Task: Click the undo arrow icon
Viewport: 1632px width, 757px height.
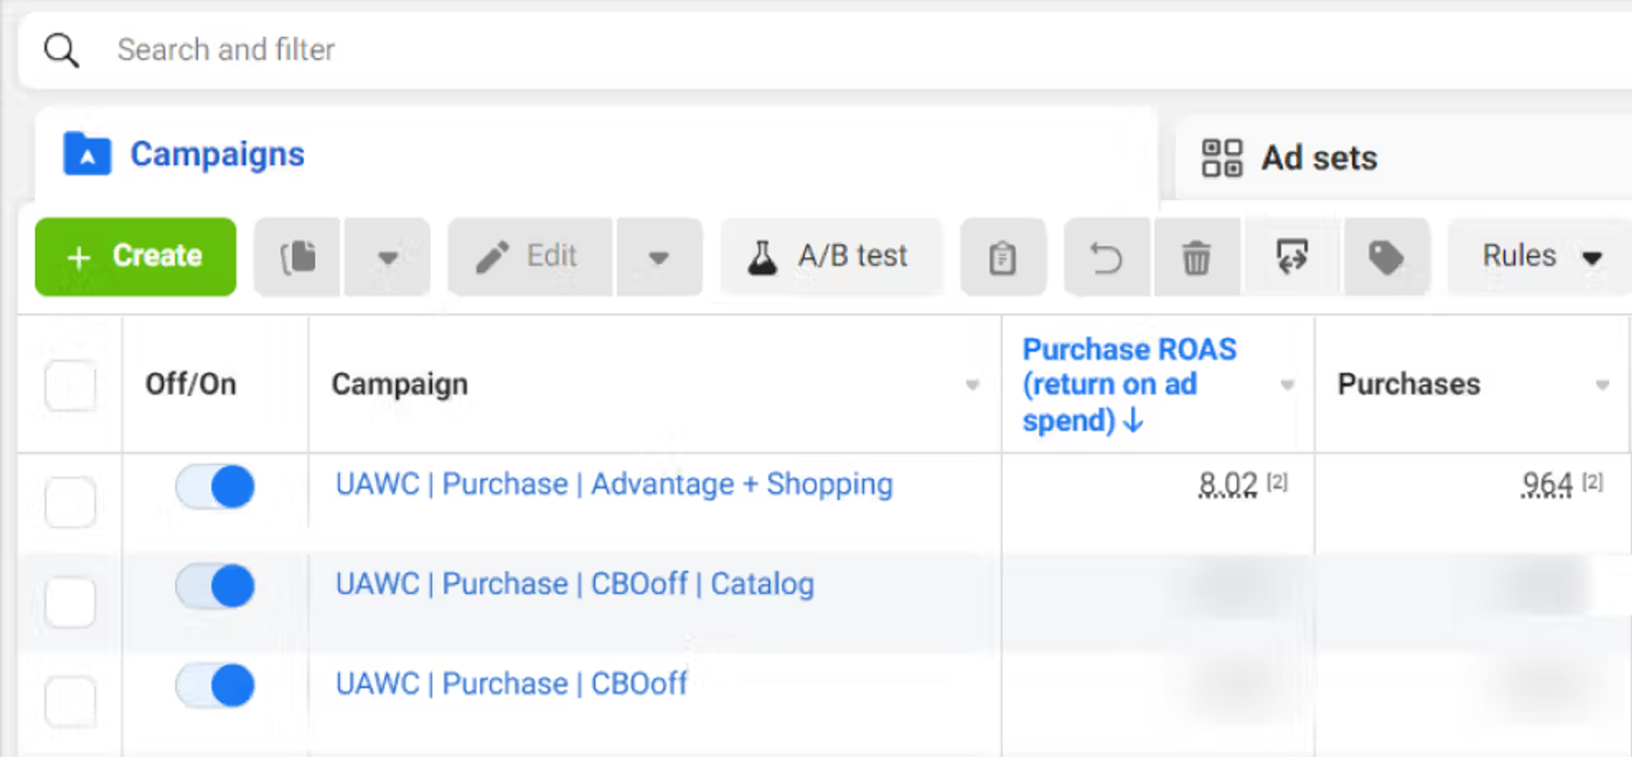Action: [1106, 257]
